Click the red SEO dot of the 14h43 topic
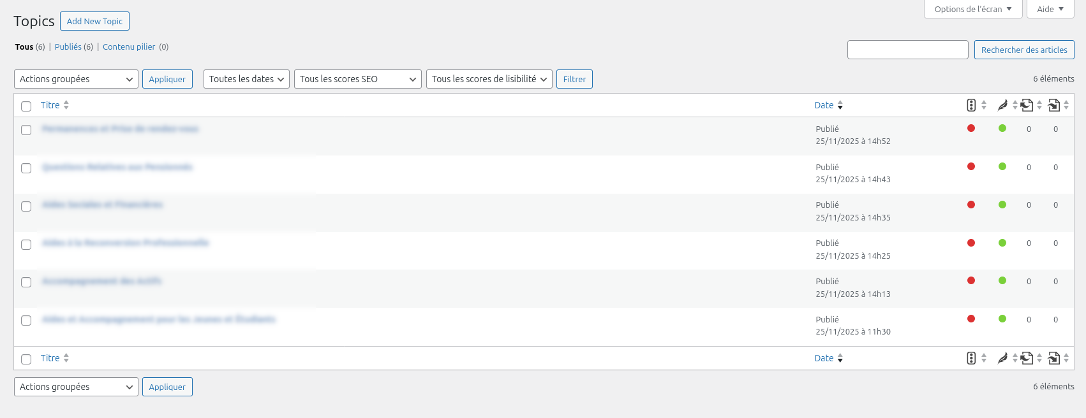 pos(971,166)
